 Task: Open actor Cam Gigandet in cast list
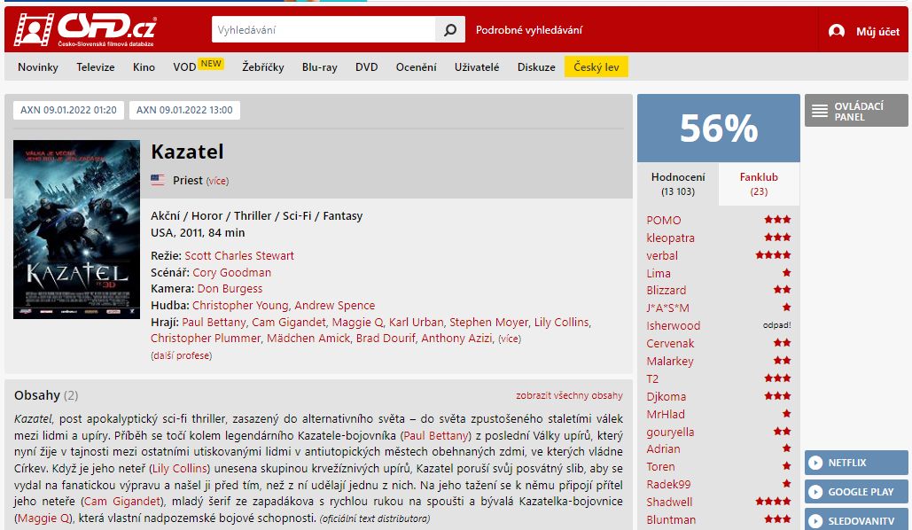289,323
